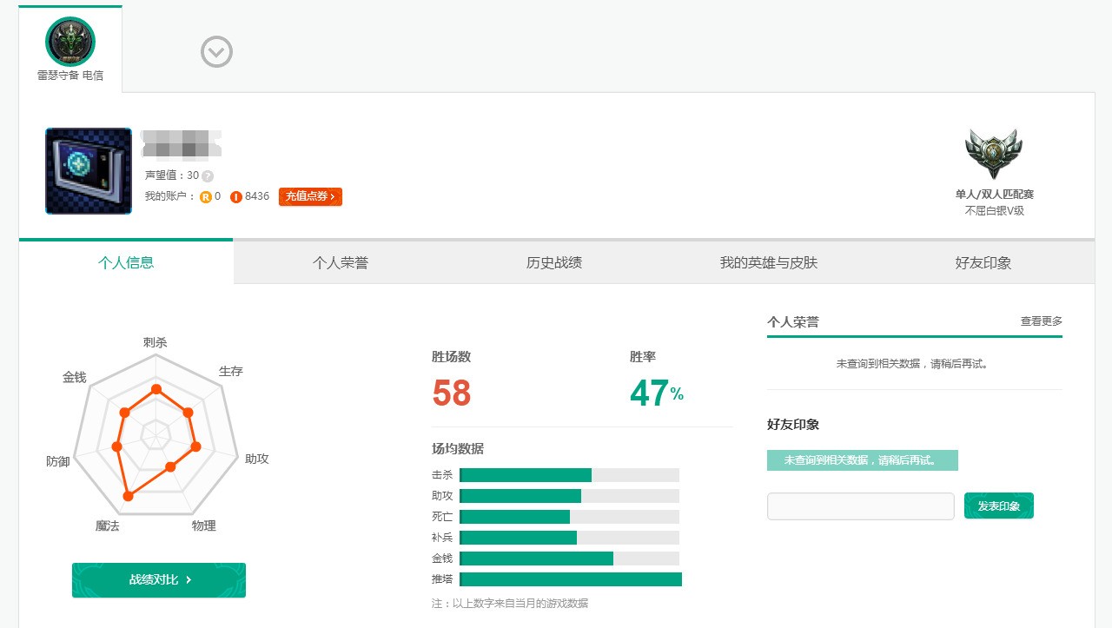Click the orange 充值点券 button
Image resolution: width=1112 pixels, height=628 pixels.
click(310, 196)
